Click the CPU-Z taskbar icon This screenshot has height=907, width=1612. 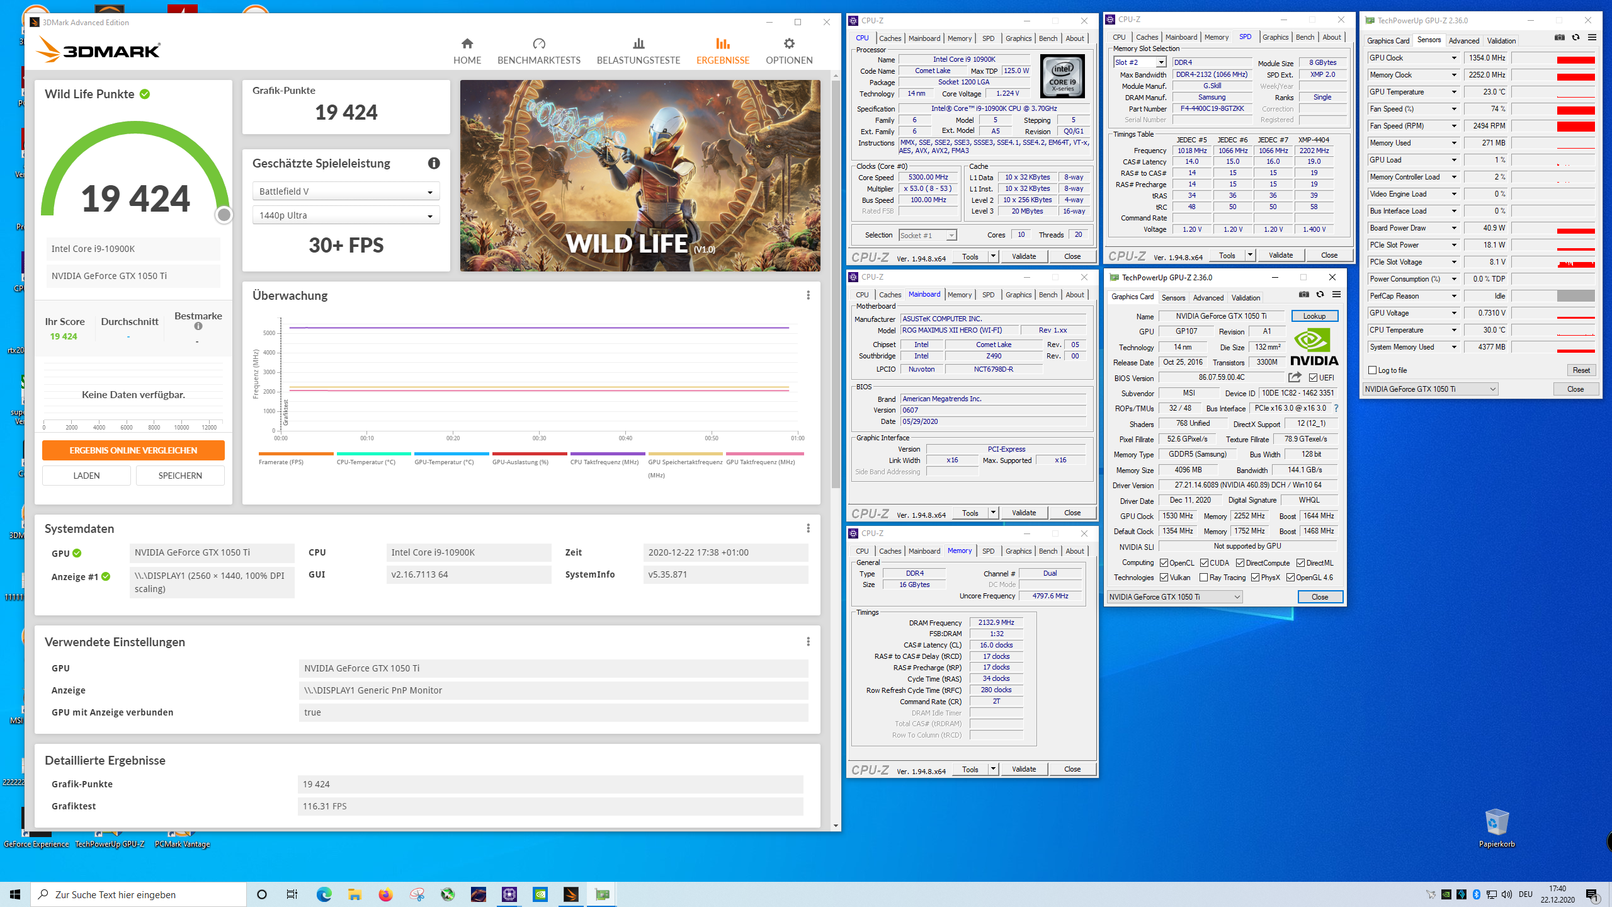click(509, 894)
